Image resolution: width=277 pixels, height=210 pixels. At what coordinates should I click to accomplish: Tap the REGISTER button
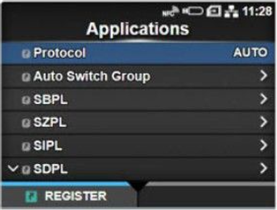click(x=70, y=196)
